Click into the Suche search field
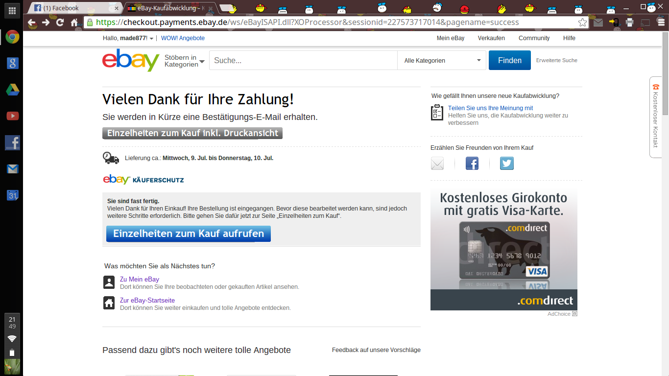 (x=303, y=61)
